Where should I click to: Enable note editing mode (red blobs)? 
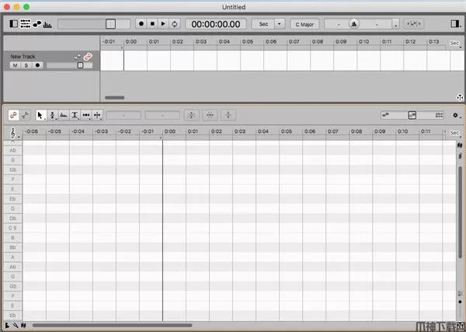click(14, 115)
